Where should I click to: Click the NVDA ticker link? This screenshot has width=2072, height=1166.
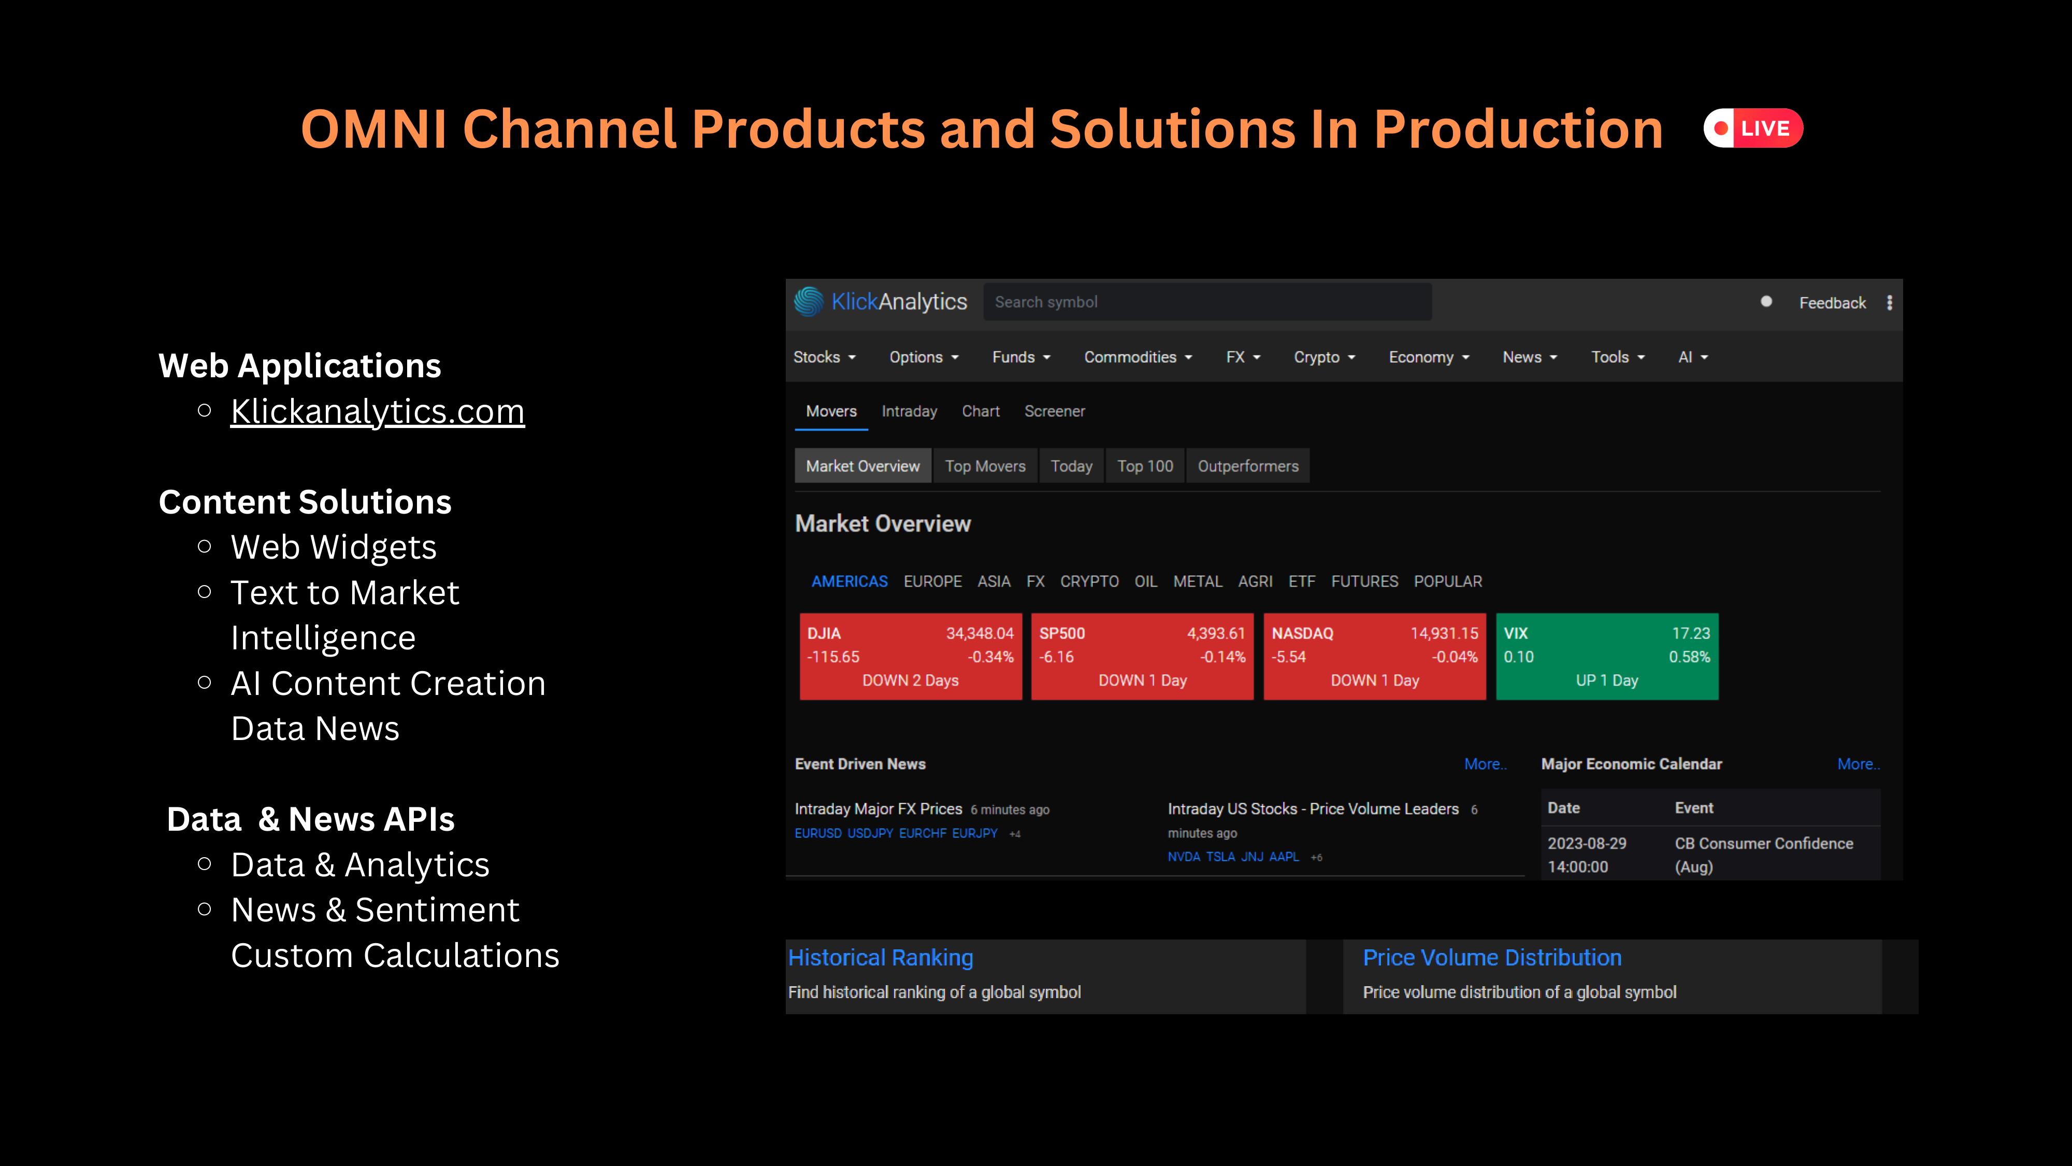pyautogui.click(x=1183, y=857)
